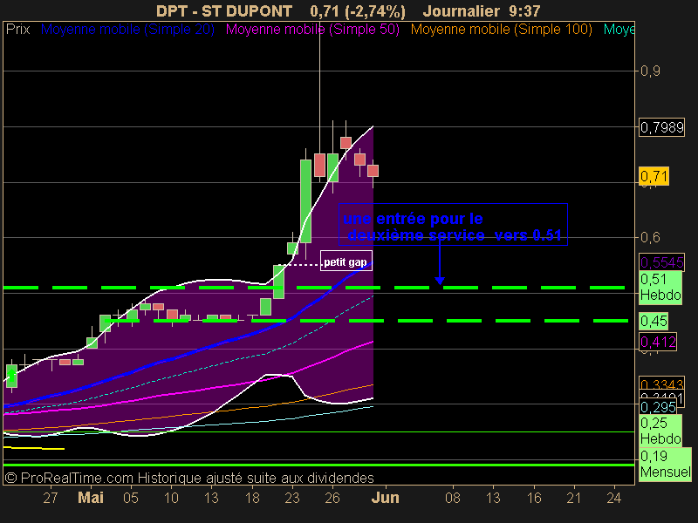Click the chart title DPT - ST DUPONT
Viewport: 698px width, 523px height.
224,10
